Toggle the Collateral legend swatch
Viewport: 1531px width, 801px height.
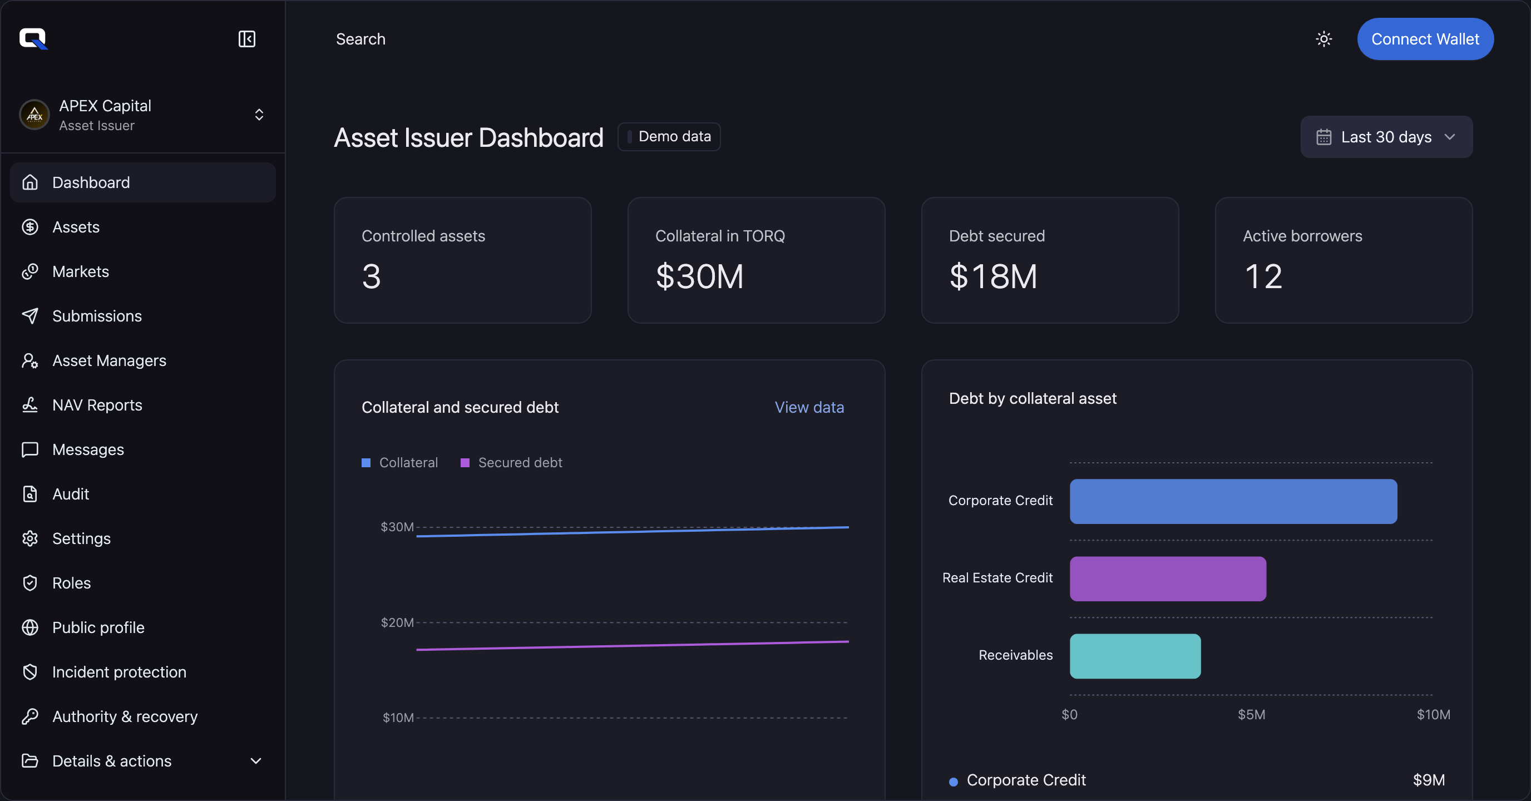coord(366,463)
